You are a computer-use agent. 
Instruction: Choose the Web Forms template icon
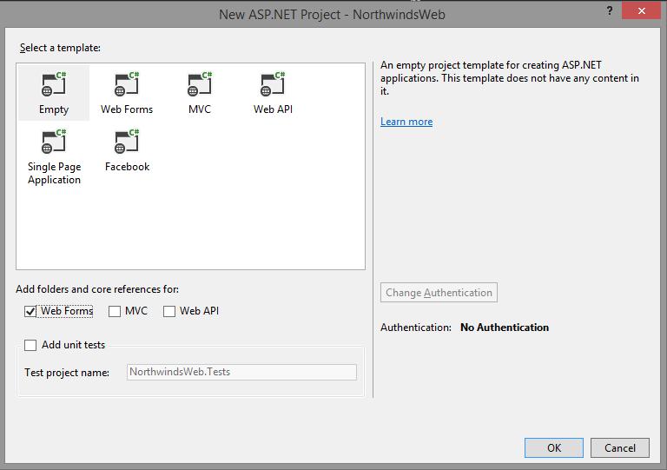point(127,93)
